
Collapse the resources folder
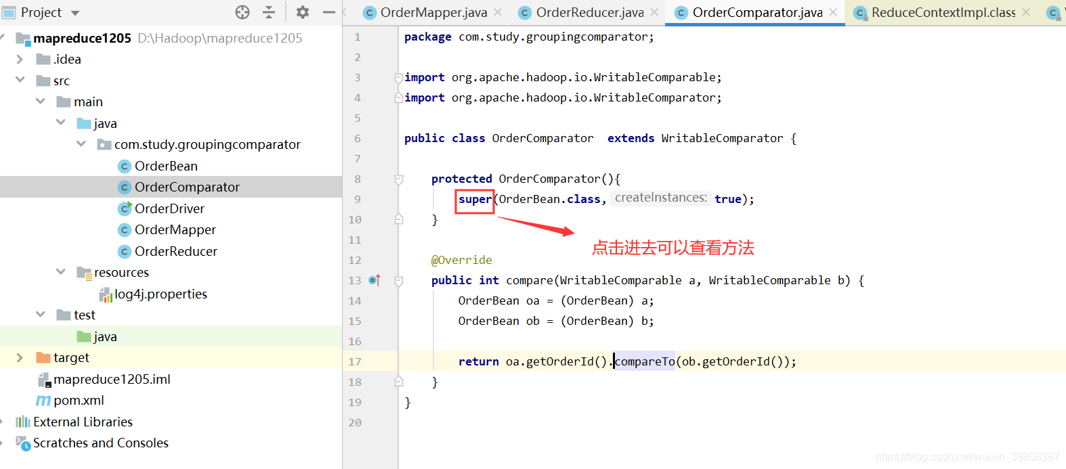(x=60, y=272)
